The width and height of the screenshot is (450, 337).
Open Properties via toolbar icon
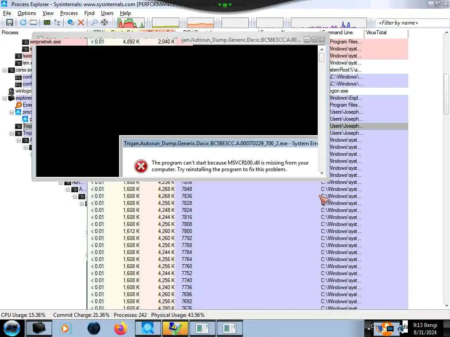(x=71, y=22)
